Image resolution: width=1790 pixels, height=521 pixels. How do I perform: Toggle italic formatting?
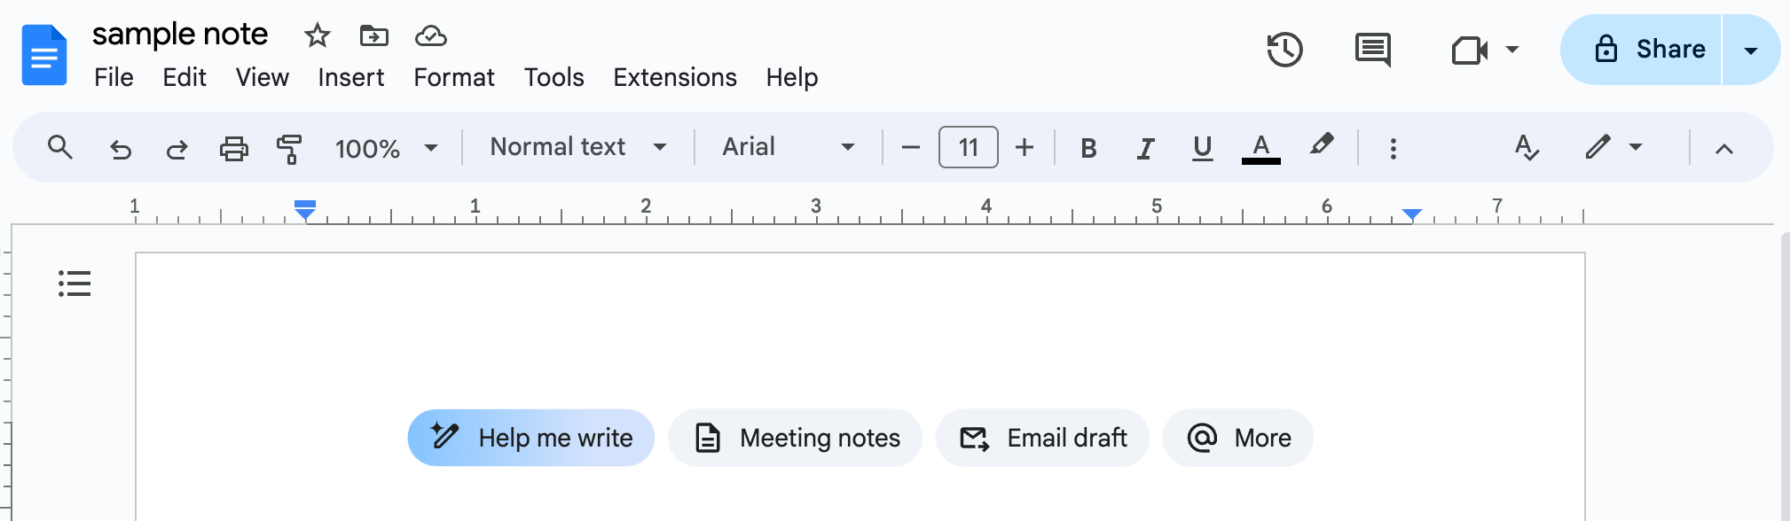tap(1145, 148)
